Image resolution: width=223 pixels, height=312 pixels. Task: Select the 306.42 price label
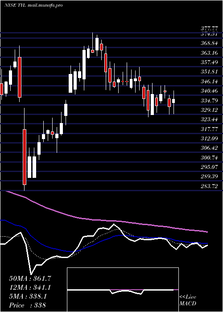pos(209,148)
